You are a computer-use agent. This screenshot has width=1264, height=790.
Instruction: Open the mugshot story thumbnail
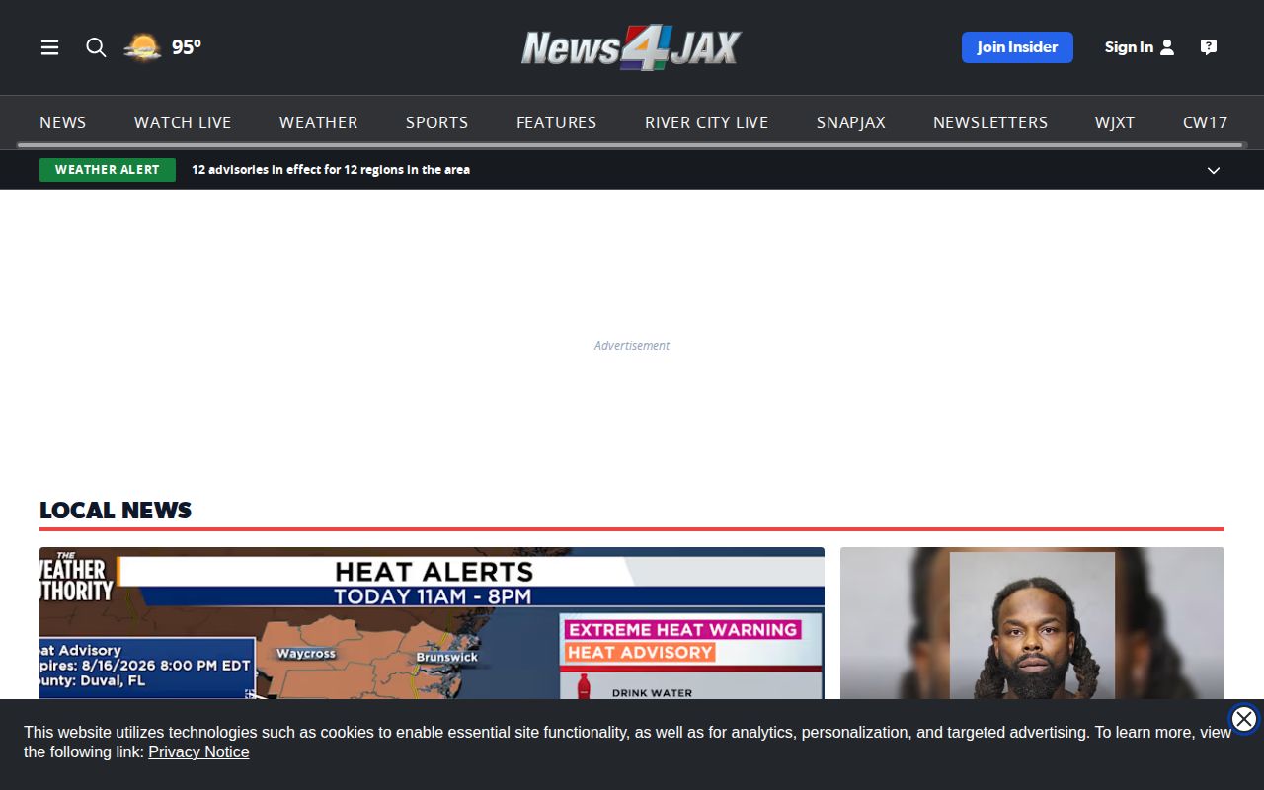click(1032, 623)
